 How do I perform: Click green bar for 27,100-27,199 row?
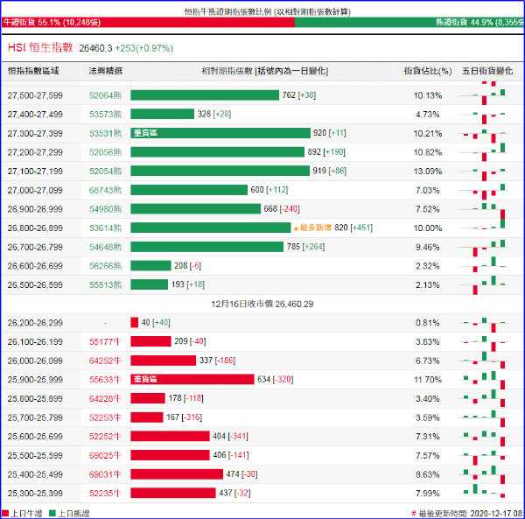(x=220, y=171)
